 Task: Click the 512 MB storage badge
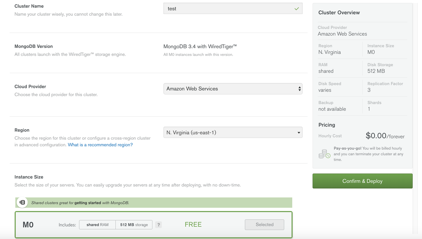pyautogui.click(x=134, y=225)
